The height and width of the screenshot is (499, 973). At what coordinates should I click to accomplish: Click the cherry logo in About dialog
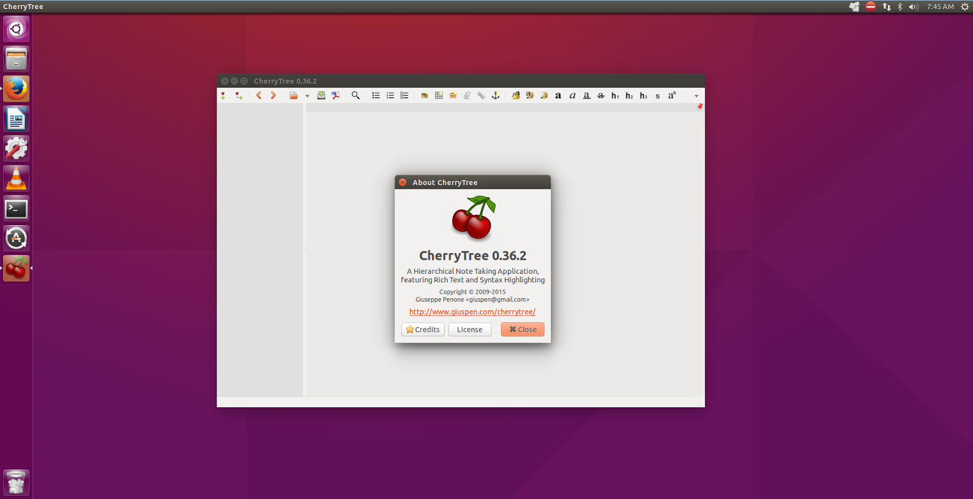click(473, 217)
